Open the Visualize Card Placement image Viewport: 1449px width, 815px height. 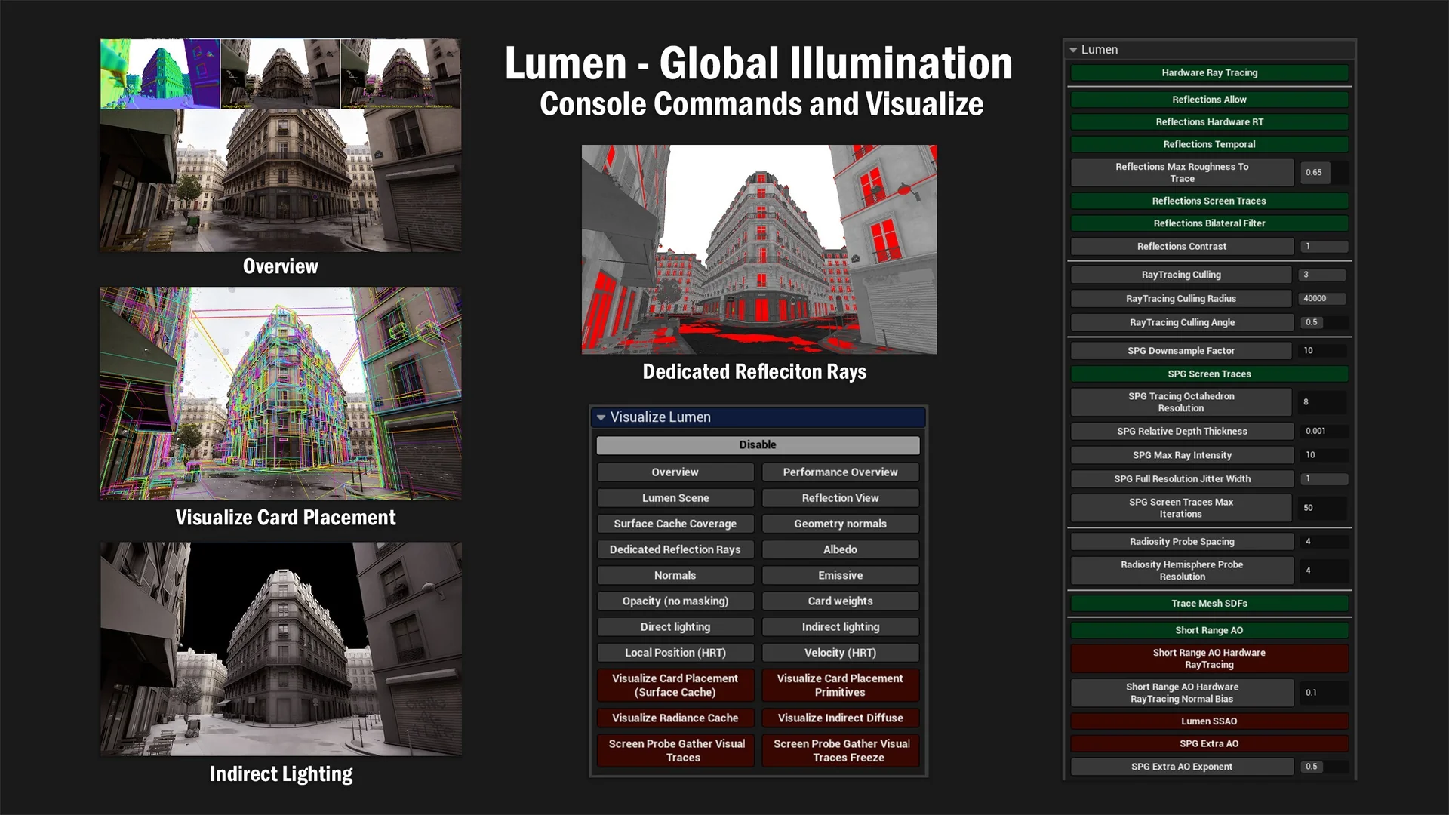point(281,393)
